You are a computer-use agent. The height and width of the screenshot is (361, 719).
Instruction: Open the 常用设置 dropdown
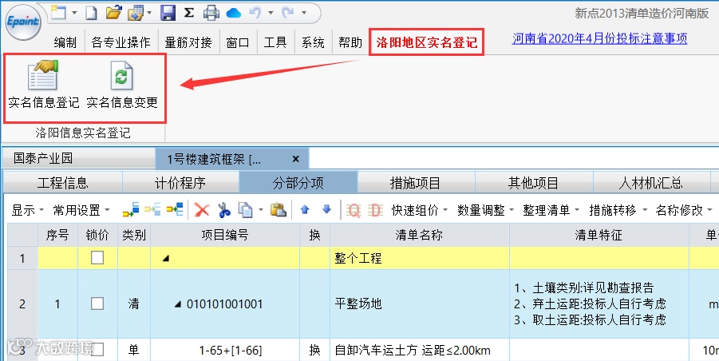coord(81,210)
